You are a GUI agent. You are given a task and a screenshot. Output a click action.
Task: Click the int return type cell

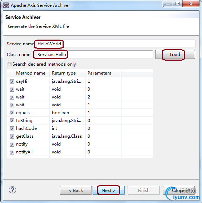[54, 128]
